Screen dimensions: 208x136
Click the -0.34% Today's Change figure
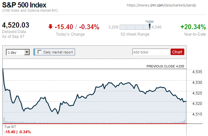[89, 27]
